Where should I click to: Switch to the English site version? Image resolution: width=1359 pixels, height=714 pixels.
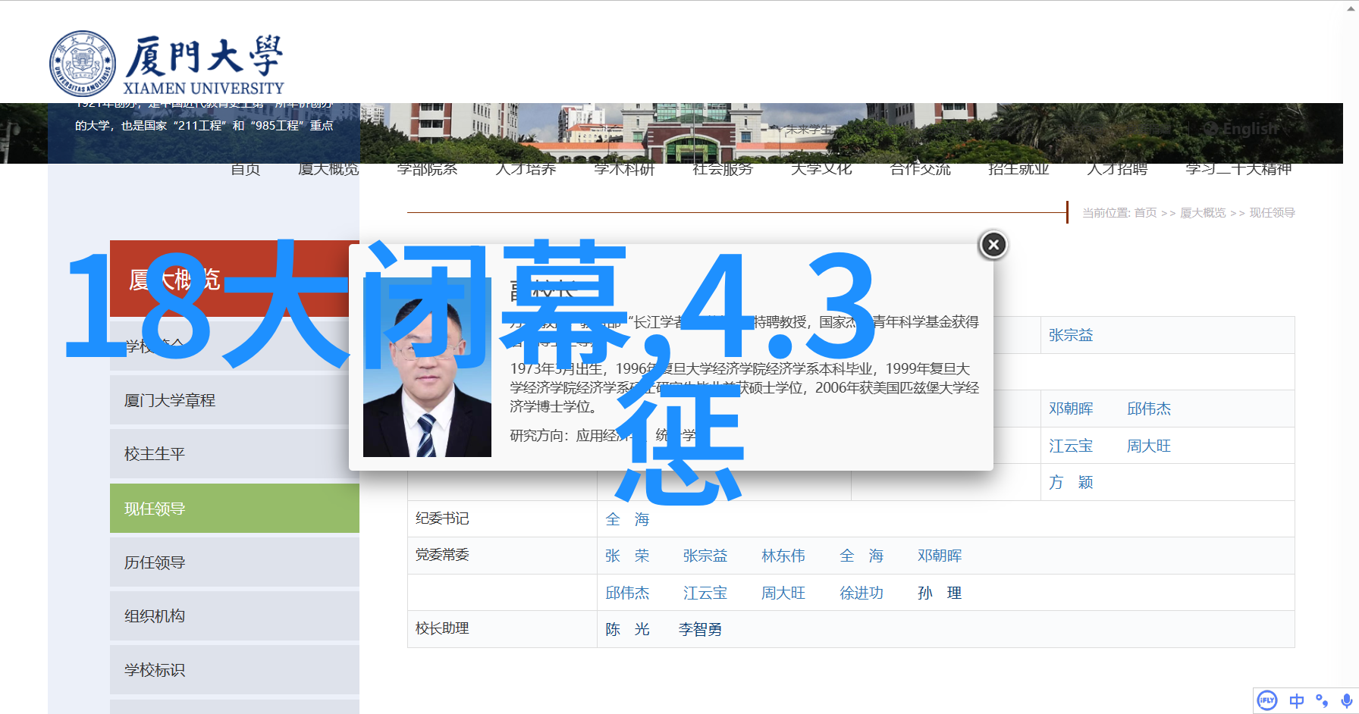[x=1241, y=129]
